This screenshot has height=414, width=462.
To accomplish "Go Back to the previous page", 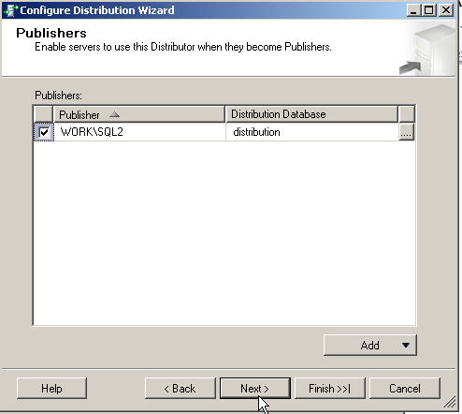I will [x=180, y=389].
